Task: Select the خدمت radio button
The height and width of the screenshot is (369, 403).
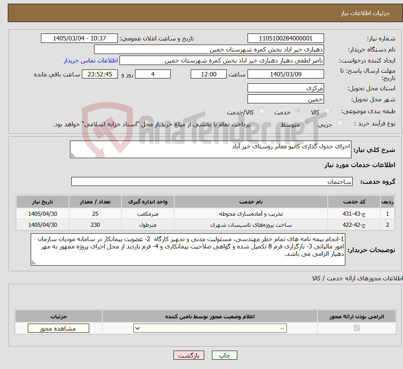Action: coord(298,111)
